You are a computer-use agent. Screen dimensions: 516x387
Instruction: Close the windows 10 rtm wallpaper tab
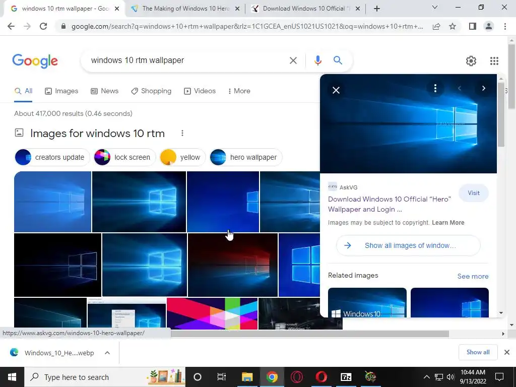click(x=117, y=9)
